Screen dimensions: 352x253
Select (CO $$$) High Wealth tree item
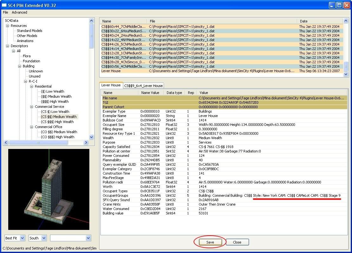(57, 137)
